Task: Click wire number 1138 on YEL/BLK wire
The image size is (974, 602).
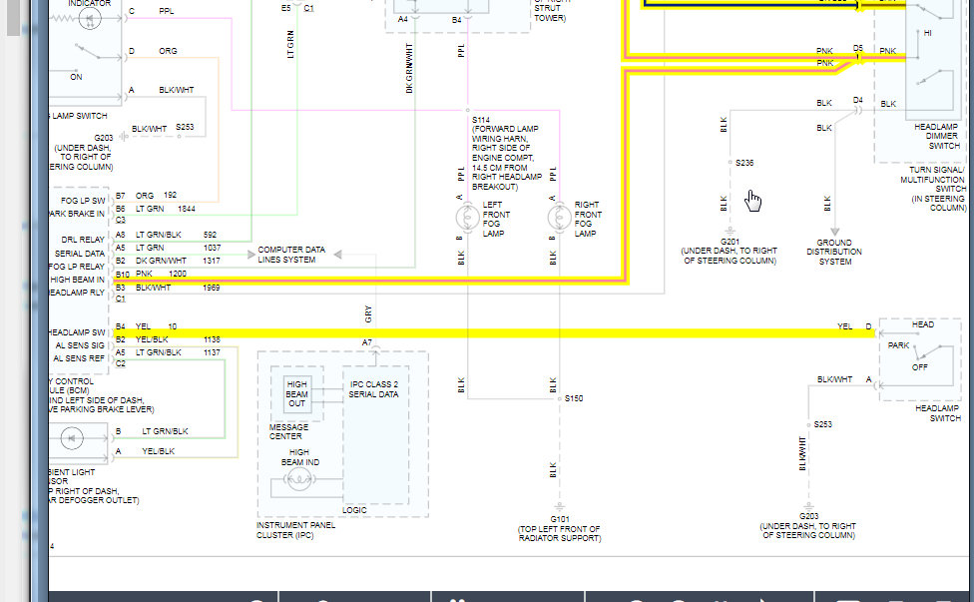Action: point(212,339)
